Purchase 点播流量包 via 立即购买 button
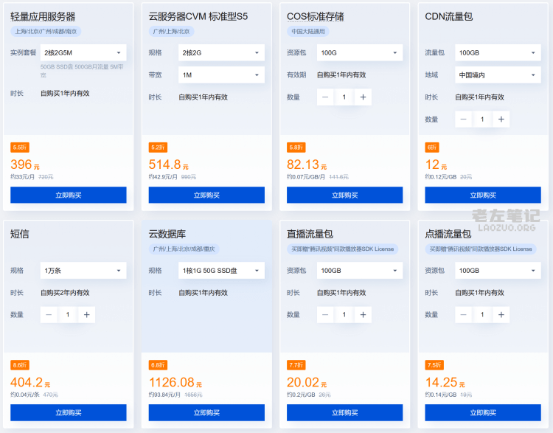Image resolution: width=553 pixels, height=433 pixels. click(x=483, y=412)
